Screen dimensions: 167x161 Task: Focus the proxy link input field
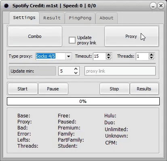(x=120, y=71)
